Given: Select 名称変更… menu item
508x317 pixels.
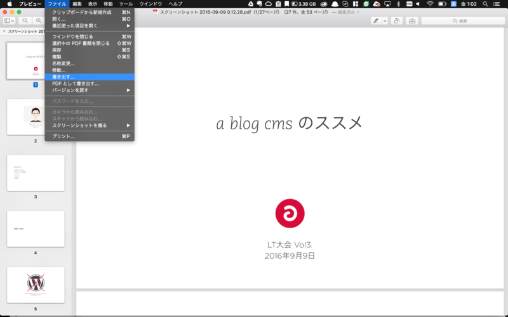Looking at the screenshot, I should pos(90,63).
